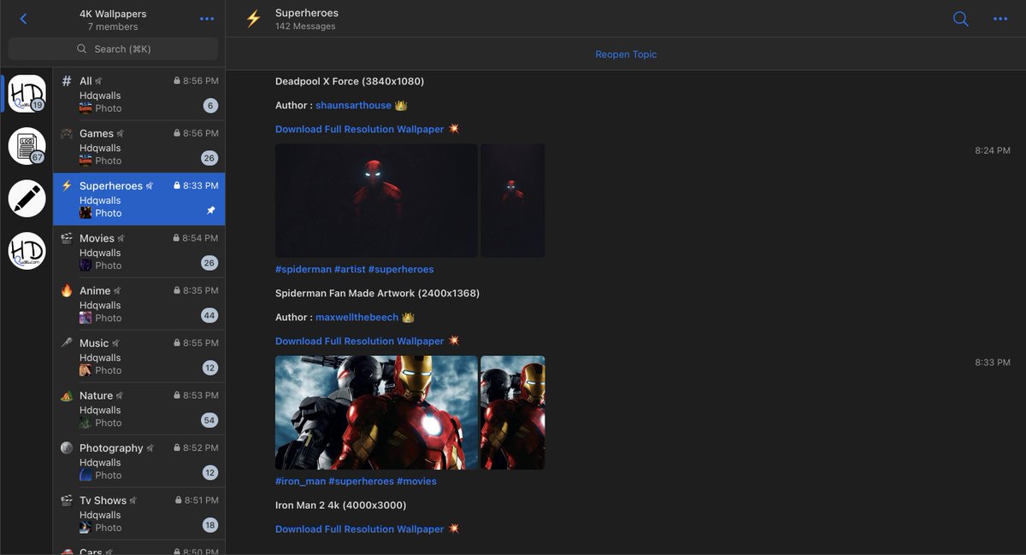Search within the Superheroes topic
Screen dimensions: 1026x555
tap(960, 19)
